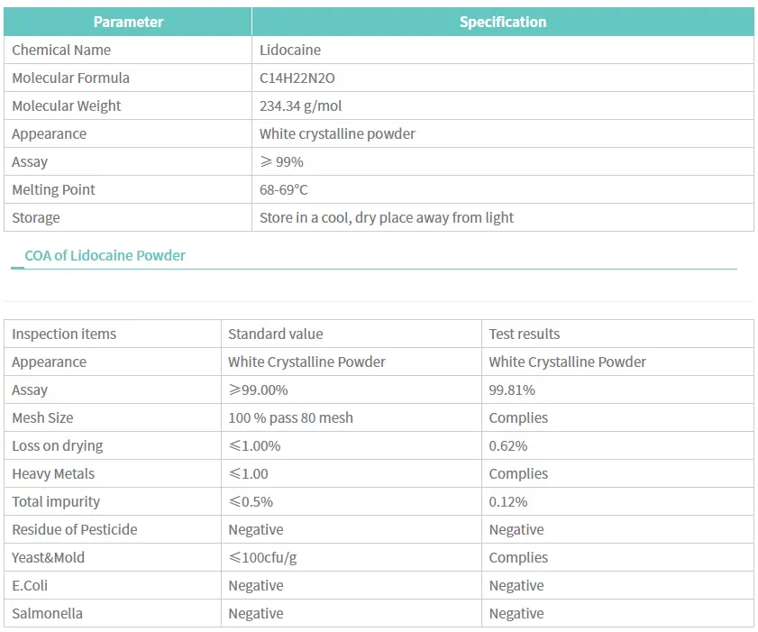
Task: Click the Parameter column header
Action: (128, 22)
